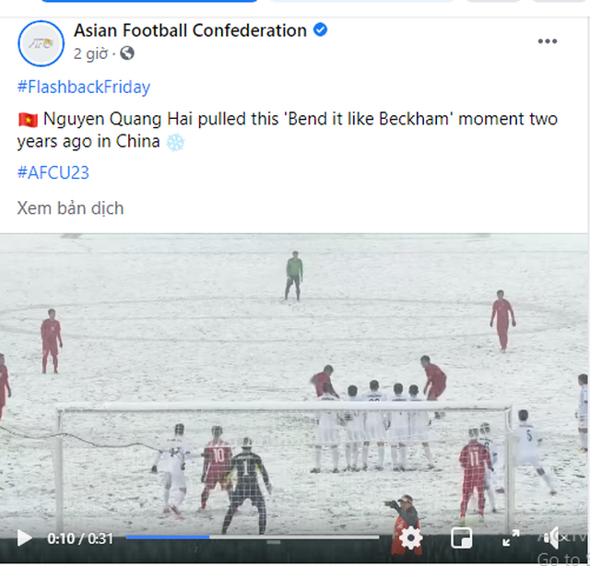
Task: Click the 2 giờ timestamp
Action: [90, 53]
